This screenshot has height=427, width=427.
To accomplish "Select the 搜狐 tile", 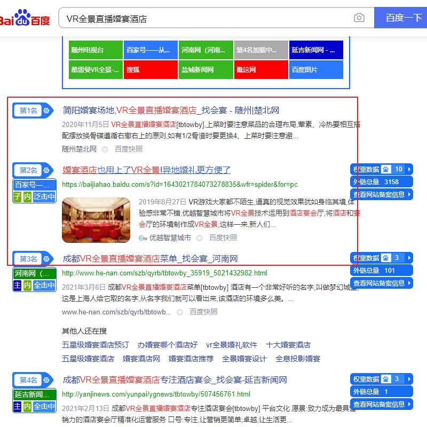I will coord(151,70).
